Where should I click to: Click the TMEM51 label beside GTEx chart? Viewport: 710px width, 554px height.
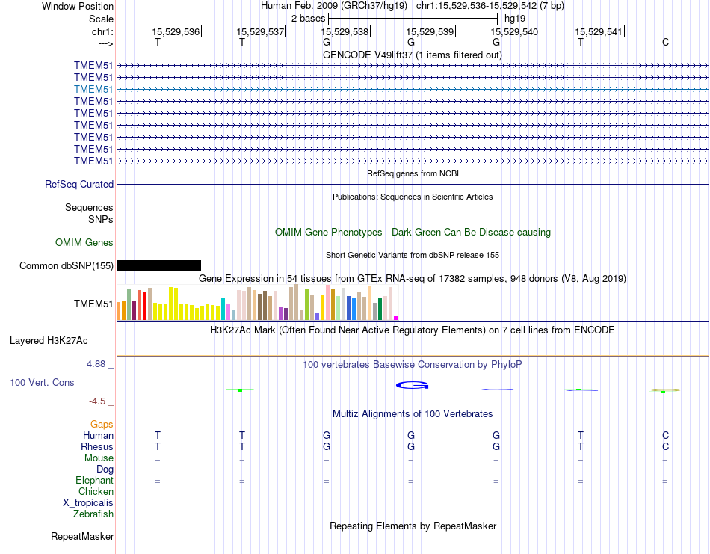[x=93, y=304]
